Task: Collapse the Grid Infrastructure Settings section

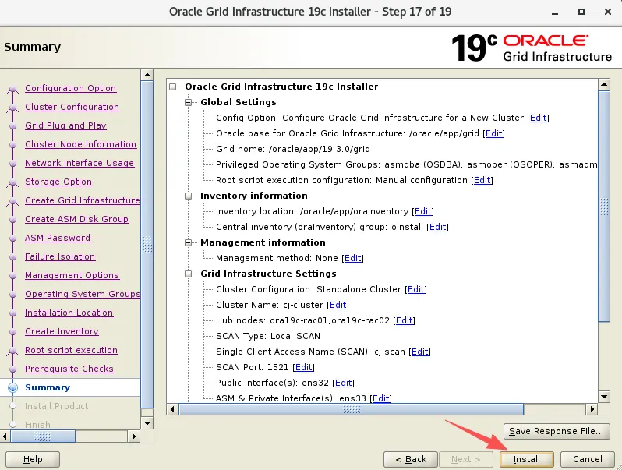Action: pyautogui.click(x=188, y=274)
